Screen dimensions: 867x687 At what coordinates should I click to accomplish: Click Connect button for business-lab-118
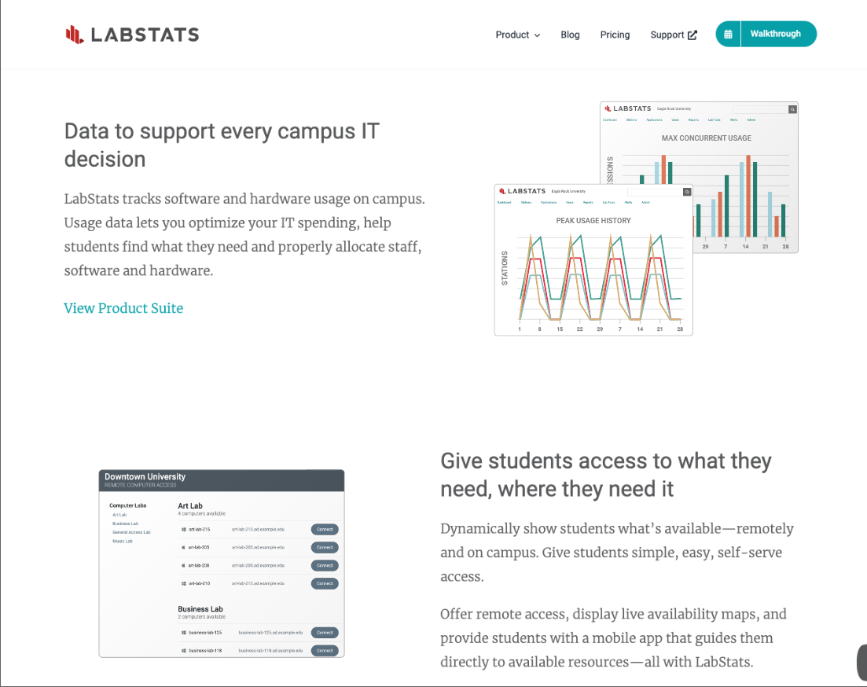[325, 651]
